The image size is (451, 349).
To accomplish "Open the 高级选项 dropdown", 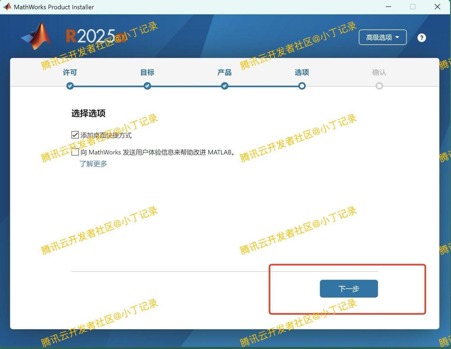I will (x=382, y=37).
